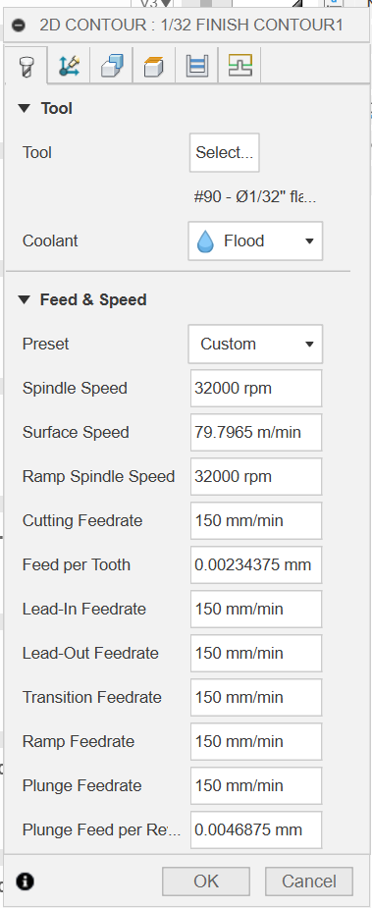This screenshot has width=372, height=908.
Task: Switch to the Geometry tab icon
Action: pyautogui.click(x=70, y=66)
